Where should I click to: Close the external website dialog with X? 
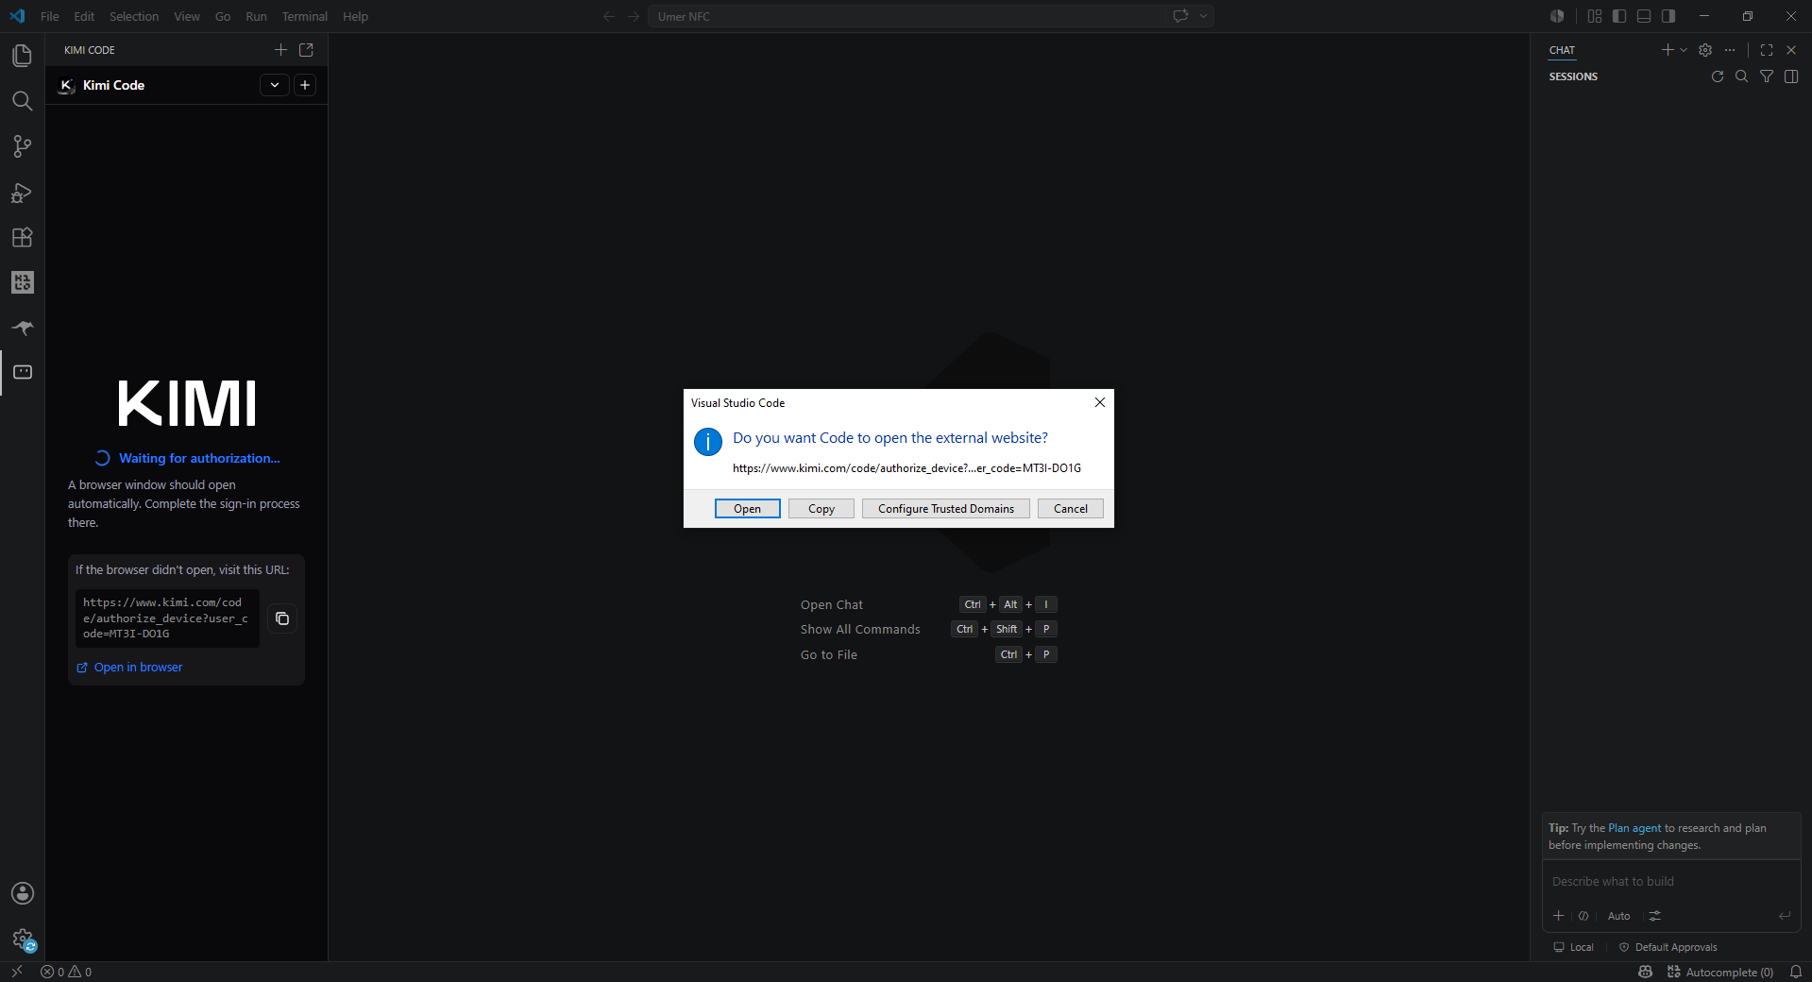1099,402
